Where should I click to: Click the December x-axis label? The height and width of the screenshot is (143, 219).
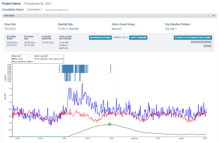coord(134,139)
